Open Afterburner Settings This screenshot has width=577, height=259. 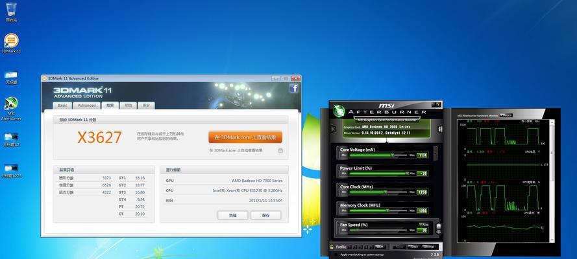(x=429, y=247)
